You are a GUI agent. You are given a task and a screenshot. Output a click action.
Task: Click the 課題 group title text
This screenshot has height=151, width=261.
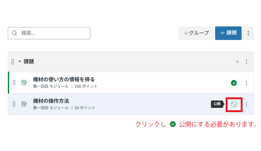pyautogui.click(x=29, y=62)
